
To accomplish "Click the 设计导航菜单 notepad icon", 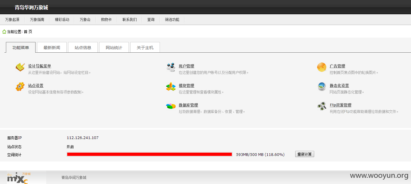I will tap(20, 67).
